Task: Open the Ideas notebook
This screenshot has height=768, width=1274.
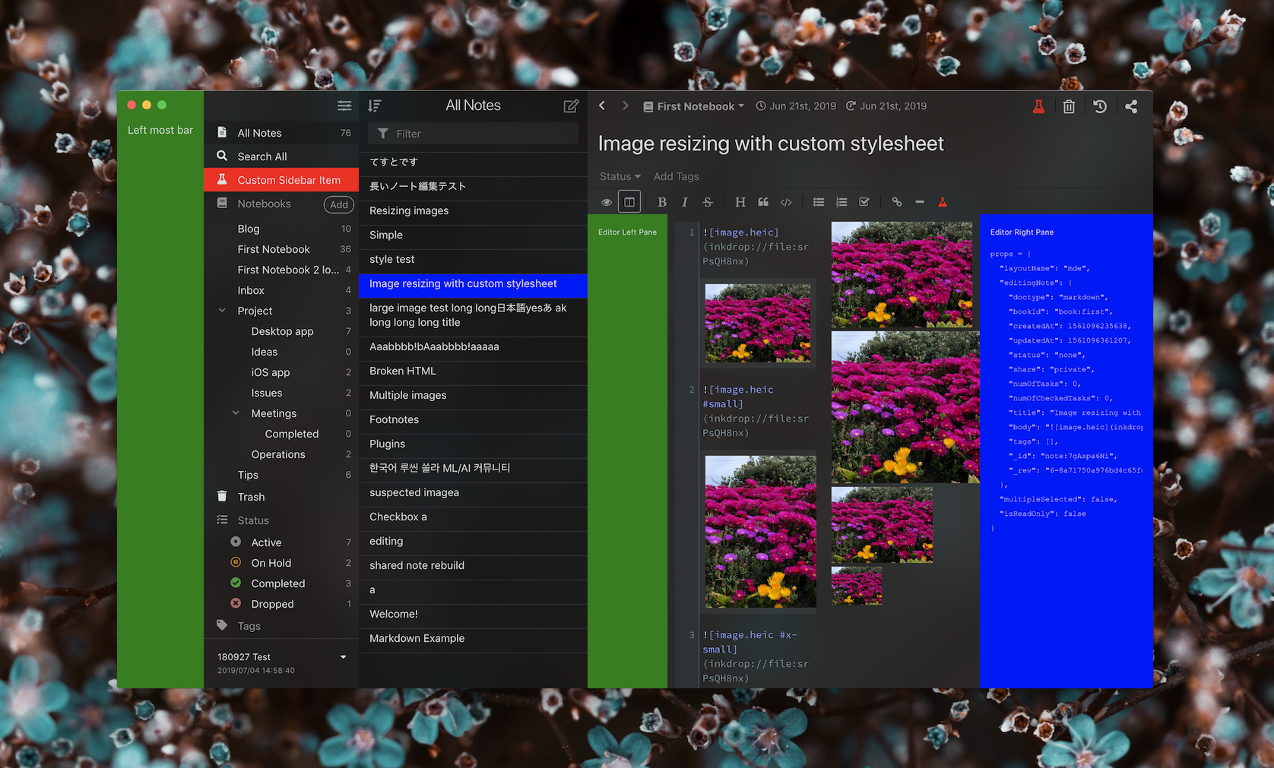Action: coord(281,352)
